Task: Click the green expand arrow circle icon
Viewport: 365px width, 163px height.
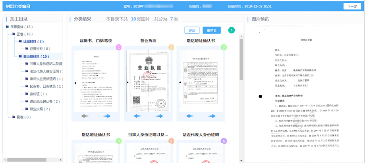Action: [x=232, y=31]
